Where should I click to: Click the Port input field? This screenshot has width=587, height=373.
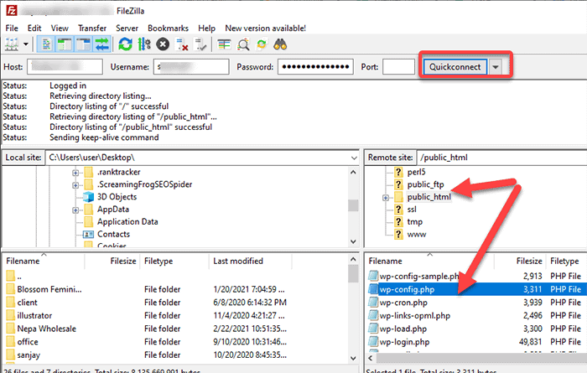pos(398,66)
